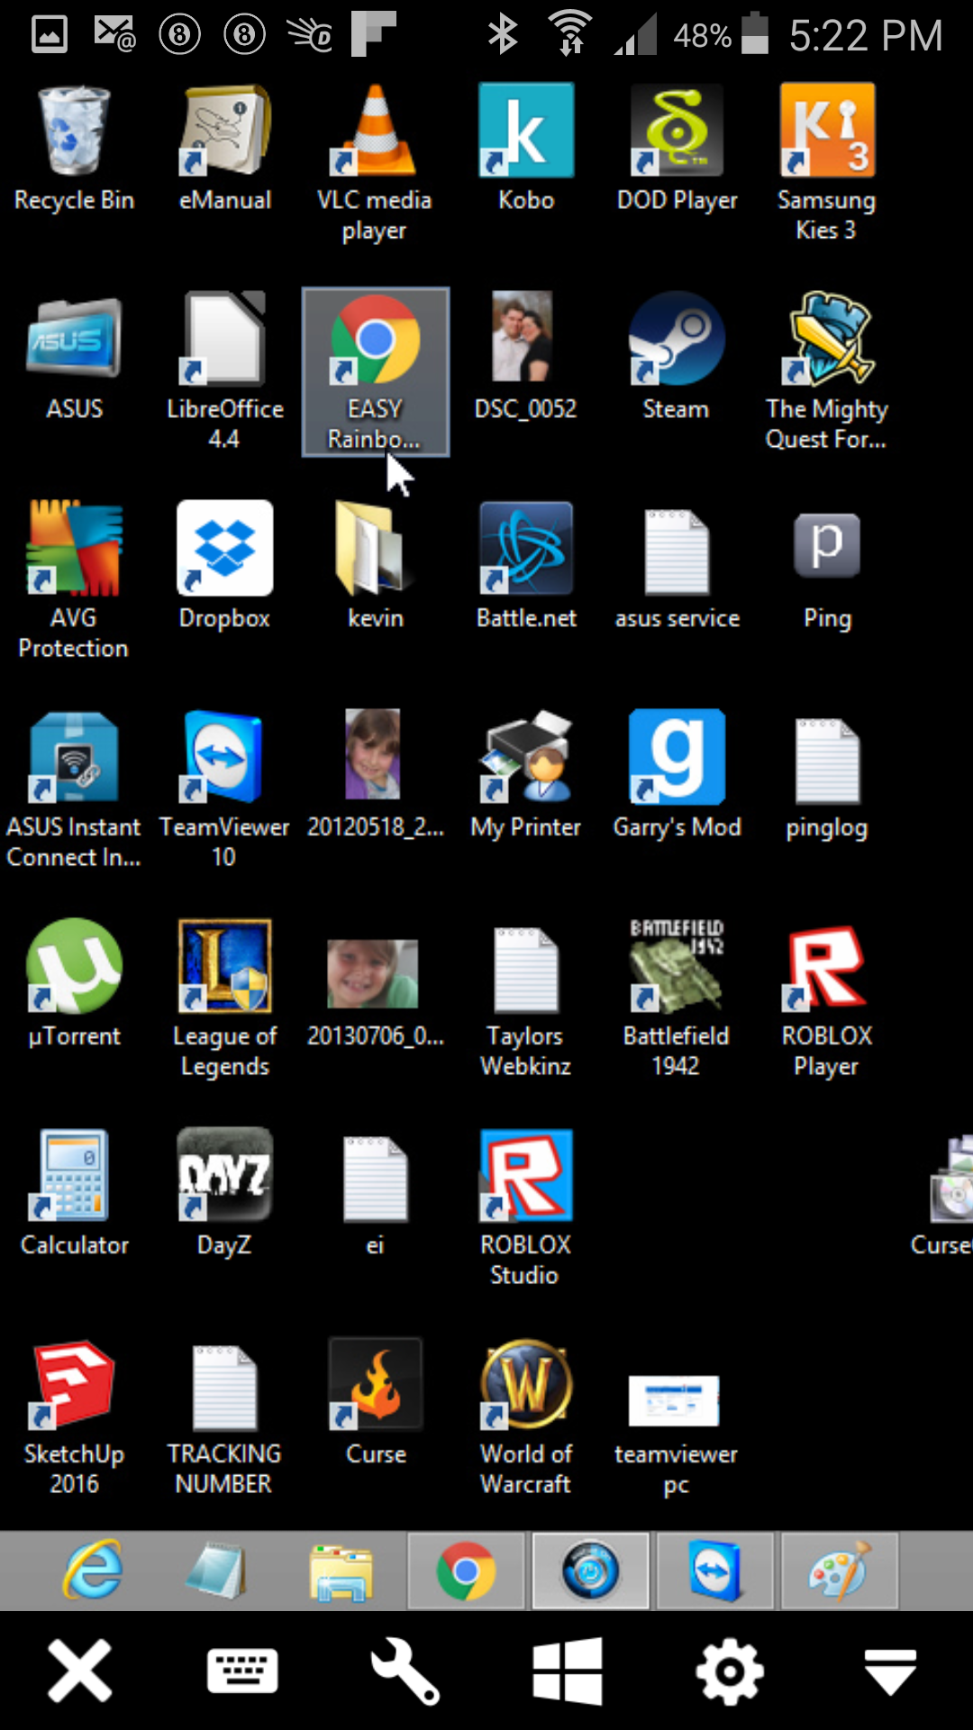The height and width of the screenshot is (1730, 973).
Task: Launch ROBLOX Studio shortcut
Action: coord(526,1209)
